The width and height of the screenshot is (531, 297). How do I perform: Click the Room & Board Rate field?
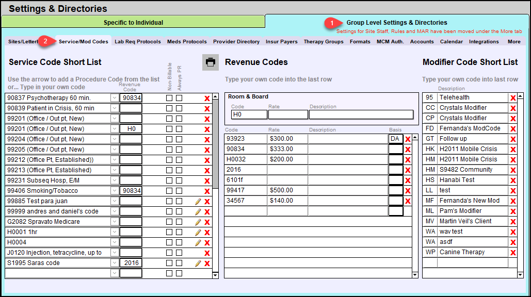[287, 114]
